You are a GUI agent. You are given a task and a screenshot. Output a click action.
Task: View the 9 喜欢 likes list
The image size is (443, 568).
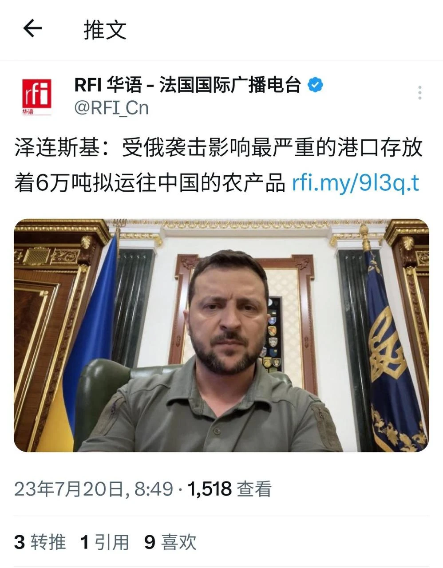pyautogui.click(x=170, y=542)
